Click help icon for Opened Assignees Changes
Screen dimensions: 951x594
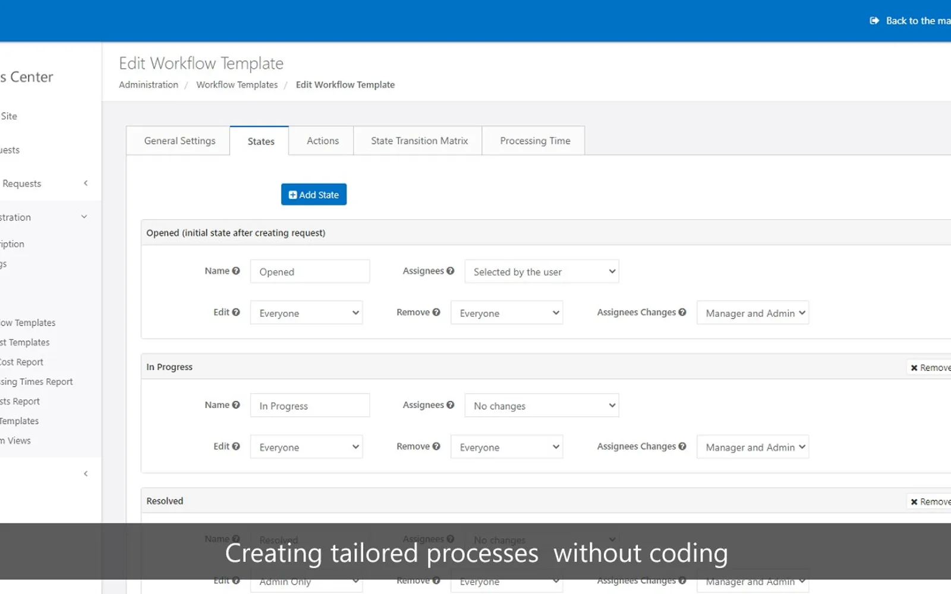point(682,312)
